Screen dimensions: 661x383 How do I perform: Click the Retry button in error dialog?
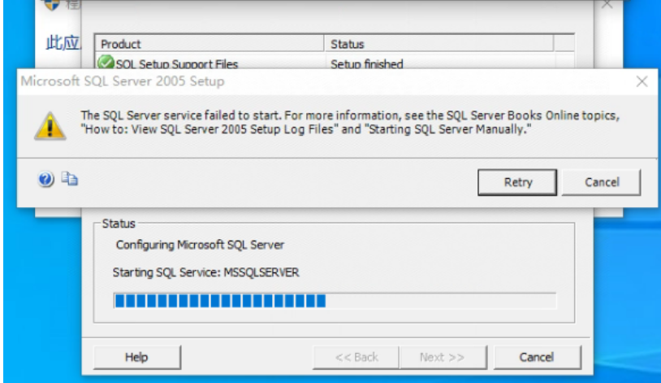[517, 182]
